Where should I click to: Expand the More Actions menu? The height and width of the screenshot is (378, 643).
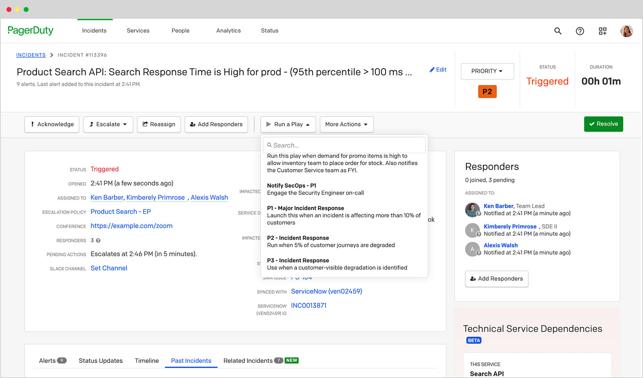pos(346,124)
